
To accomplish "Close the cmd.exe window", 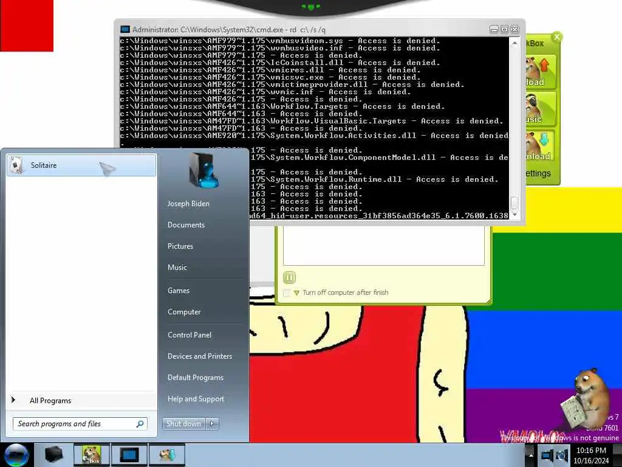I will point(514,29).
